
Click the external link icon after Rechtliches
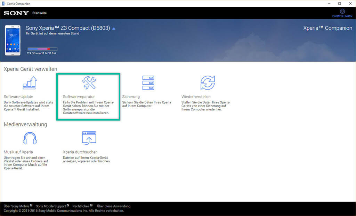point(91,205)
